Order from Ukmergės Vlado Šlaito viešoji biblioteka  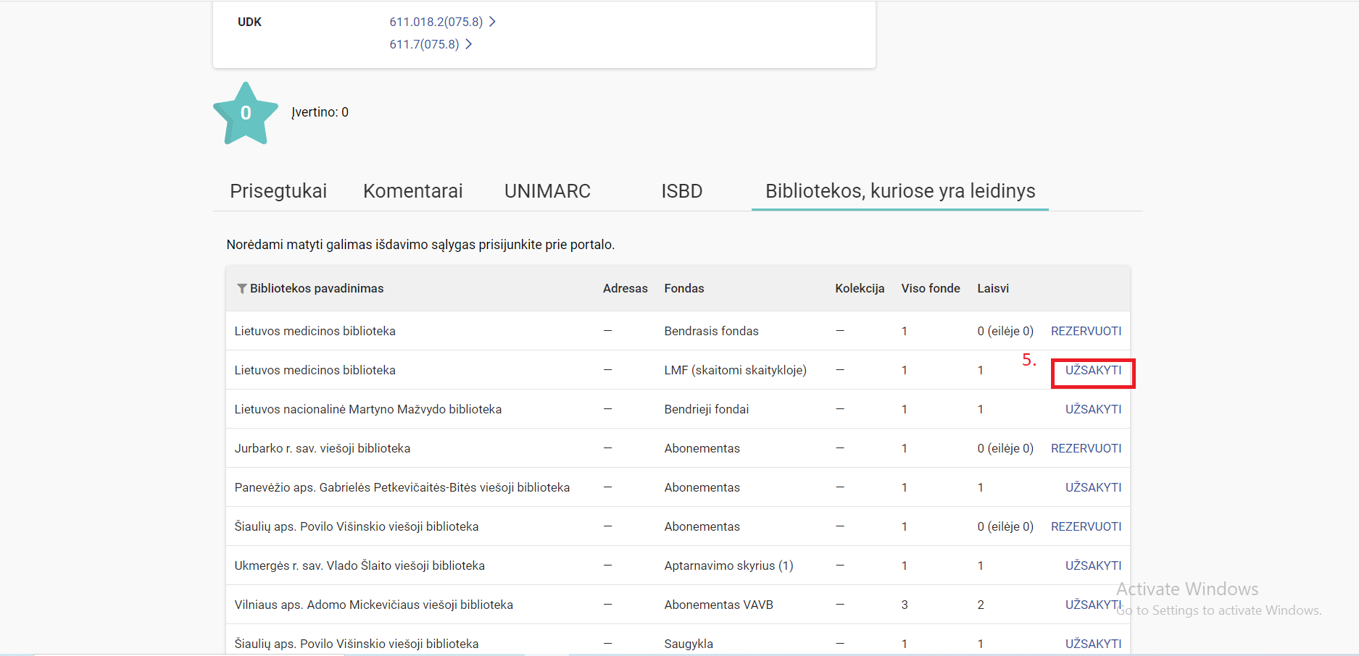pos(1093,565)
